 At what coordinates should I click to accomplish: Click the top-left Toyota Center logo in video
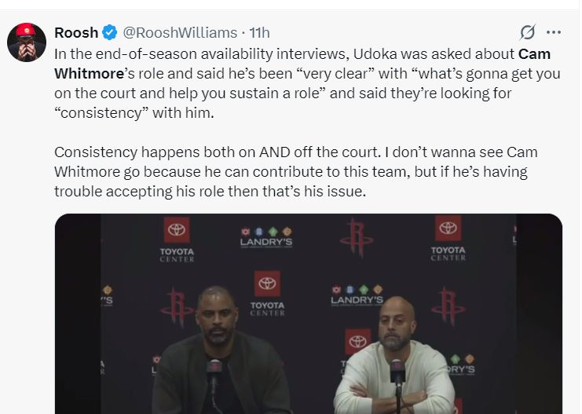[x=177, y=240]
